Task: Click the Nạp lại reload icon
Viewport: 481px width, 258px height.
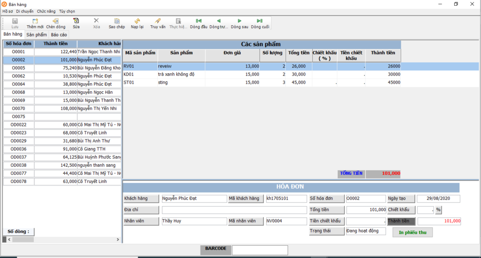Action: 137,21
